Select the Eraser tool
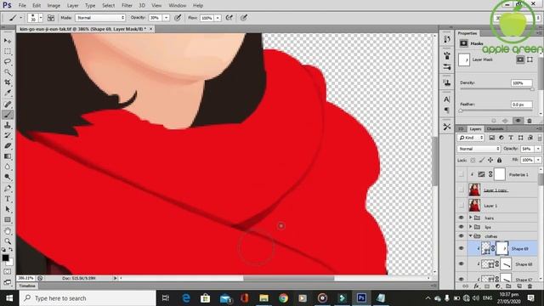This screenshot has width=544, height=306. 8,145
